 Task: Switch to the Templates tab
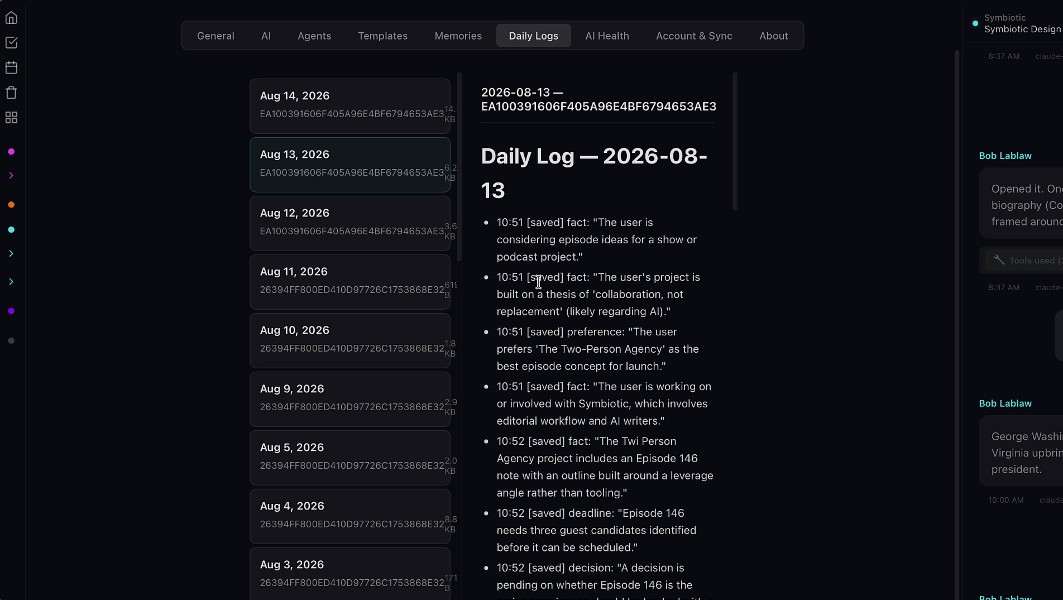382,36
